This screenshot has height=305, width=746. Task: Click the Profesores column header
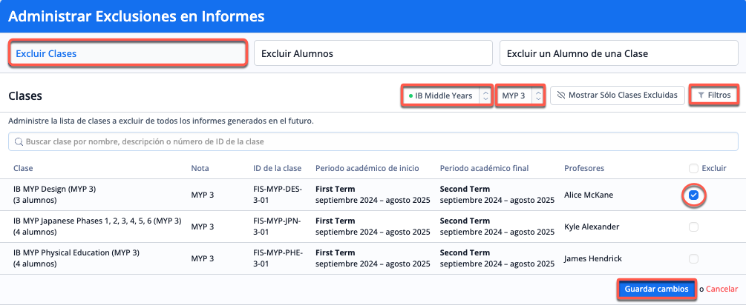click(584, 168)
